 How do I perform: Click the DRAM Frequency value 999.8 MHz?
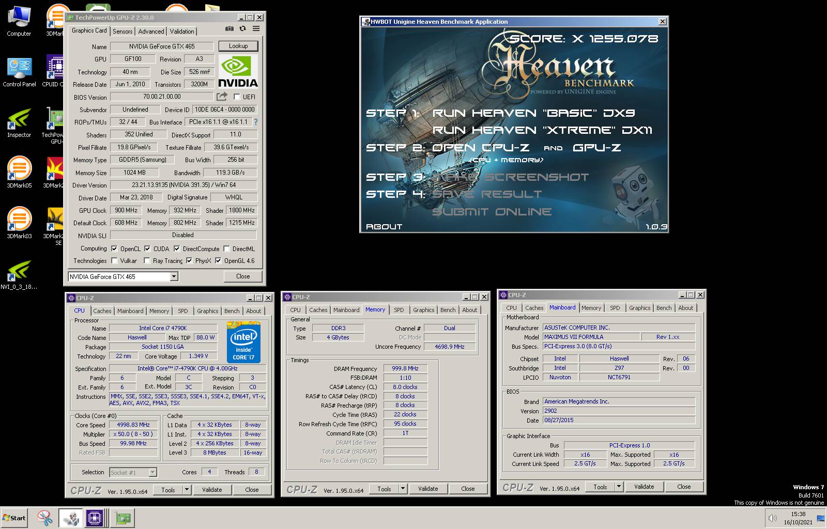(405, 368)
